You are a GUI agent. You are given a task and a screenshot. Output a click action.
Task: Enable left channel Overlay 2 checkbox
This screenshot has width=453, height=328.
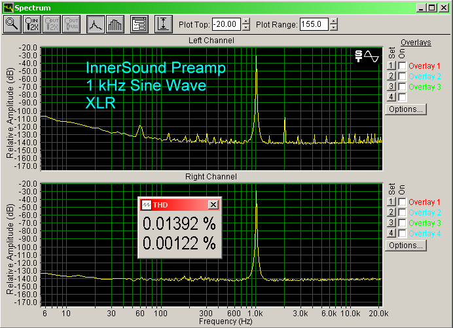click(402, 76)
